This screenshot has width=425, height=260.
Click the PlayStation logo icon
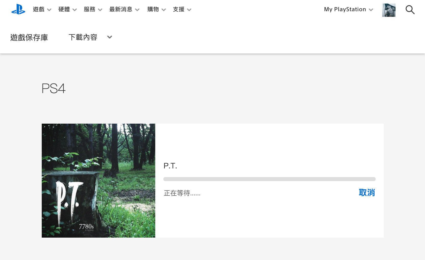pos(18,9)
